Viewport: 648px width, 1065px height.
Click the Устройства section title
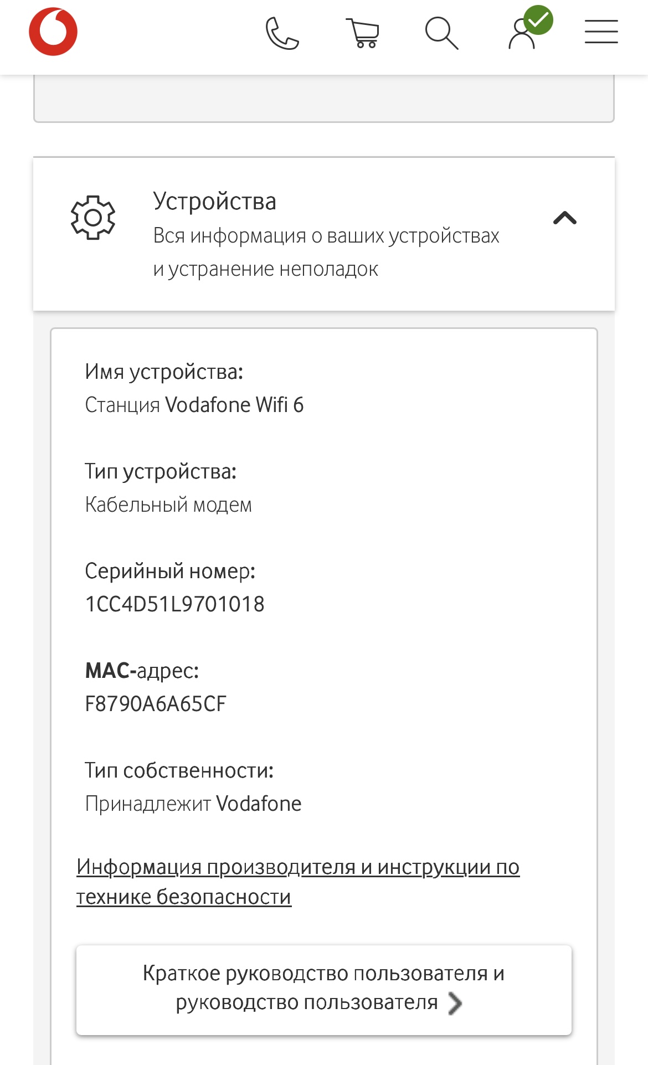[214, 202]
